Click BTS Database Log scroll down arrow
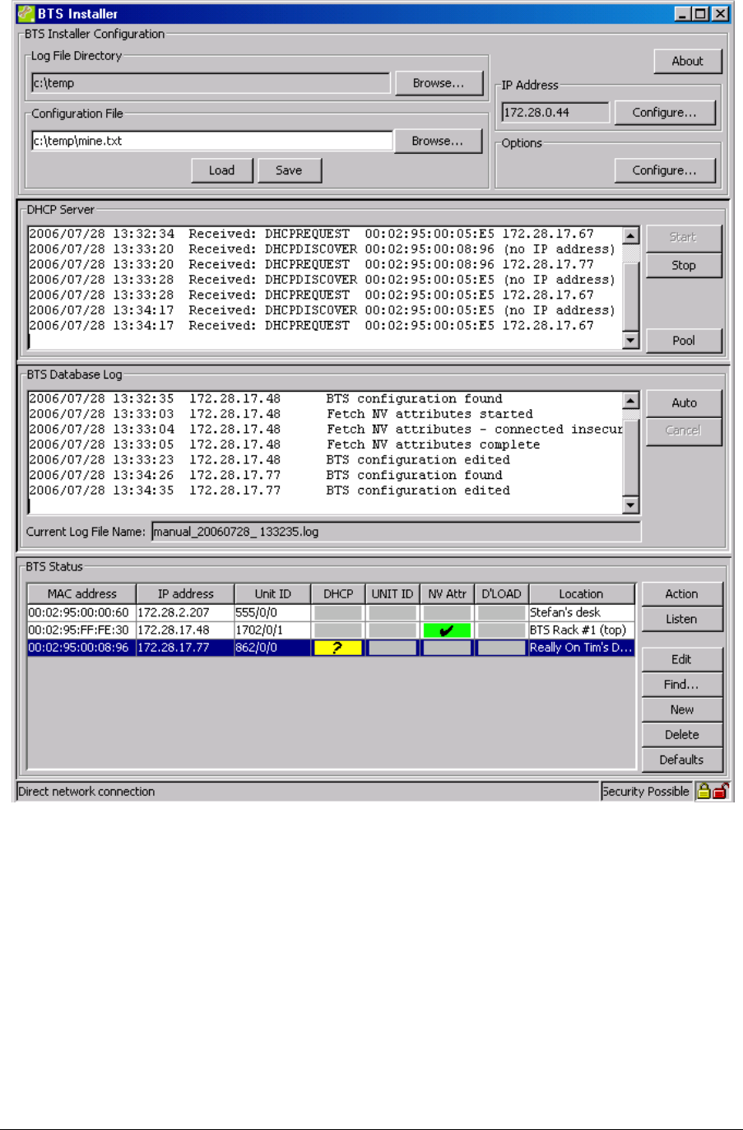Viewport: 743px width, 1130px height. [630, 505]
